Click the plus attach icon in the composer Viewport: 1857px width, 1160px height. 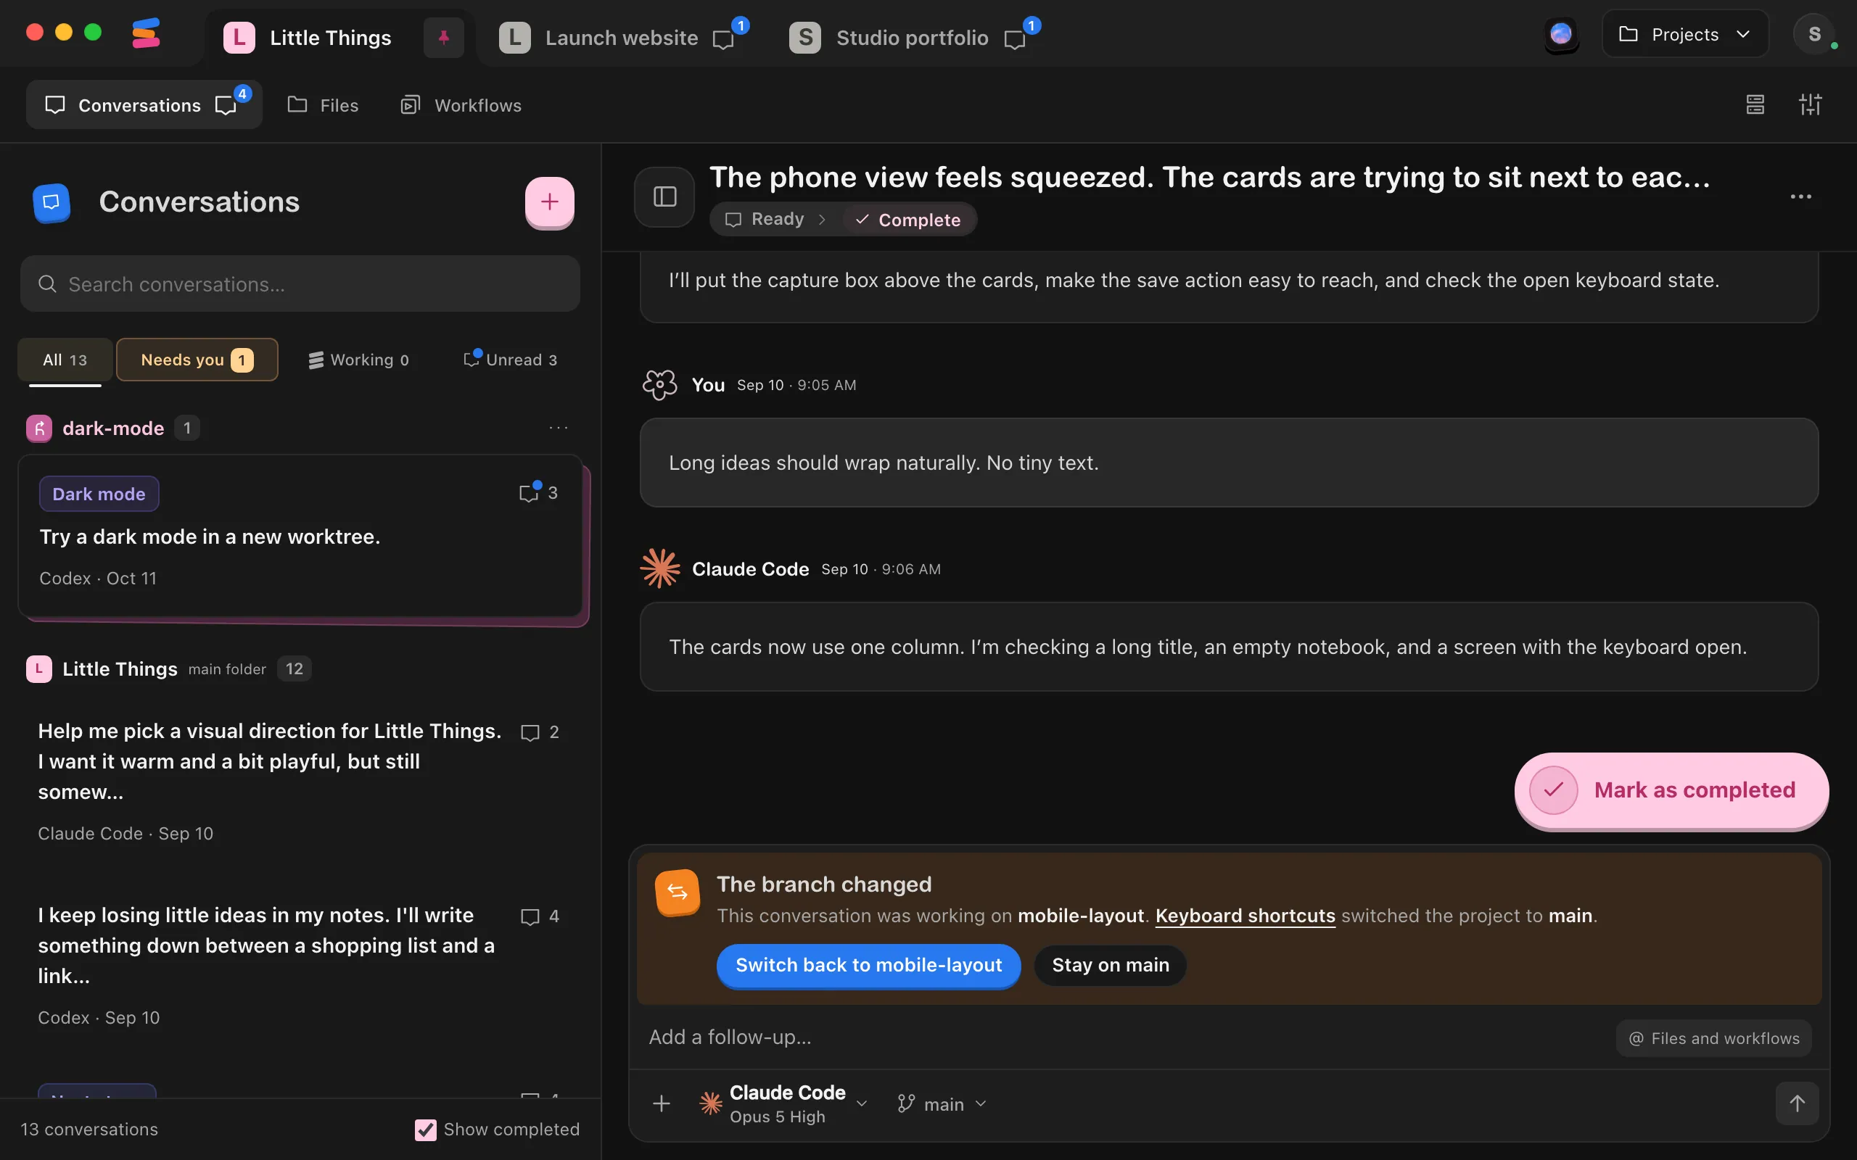(x=662, y=1104)
